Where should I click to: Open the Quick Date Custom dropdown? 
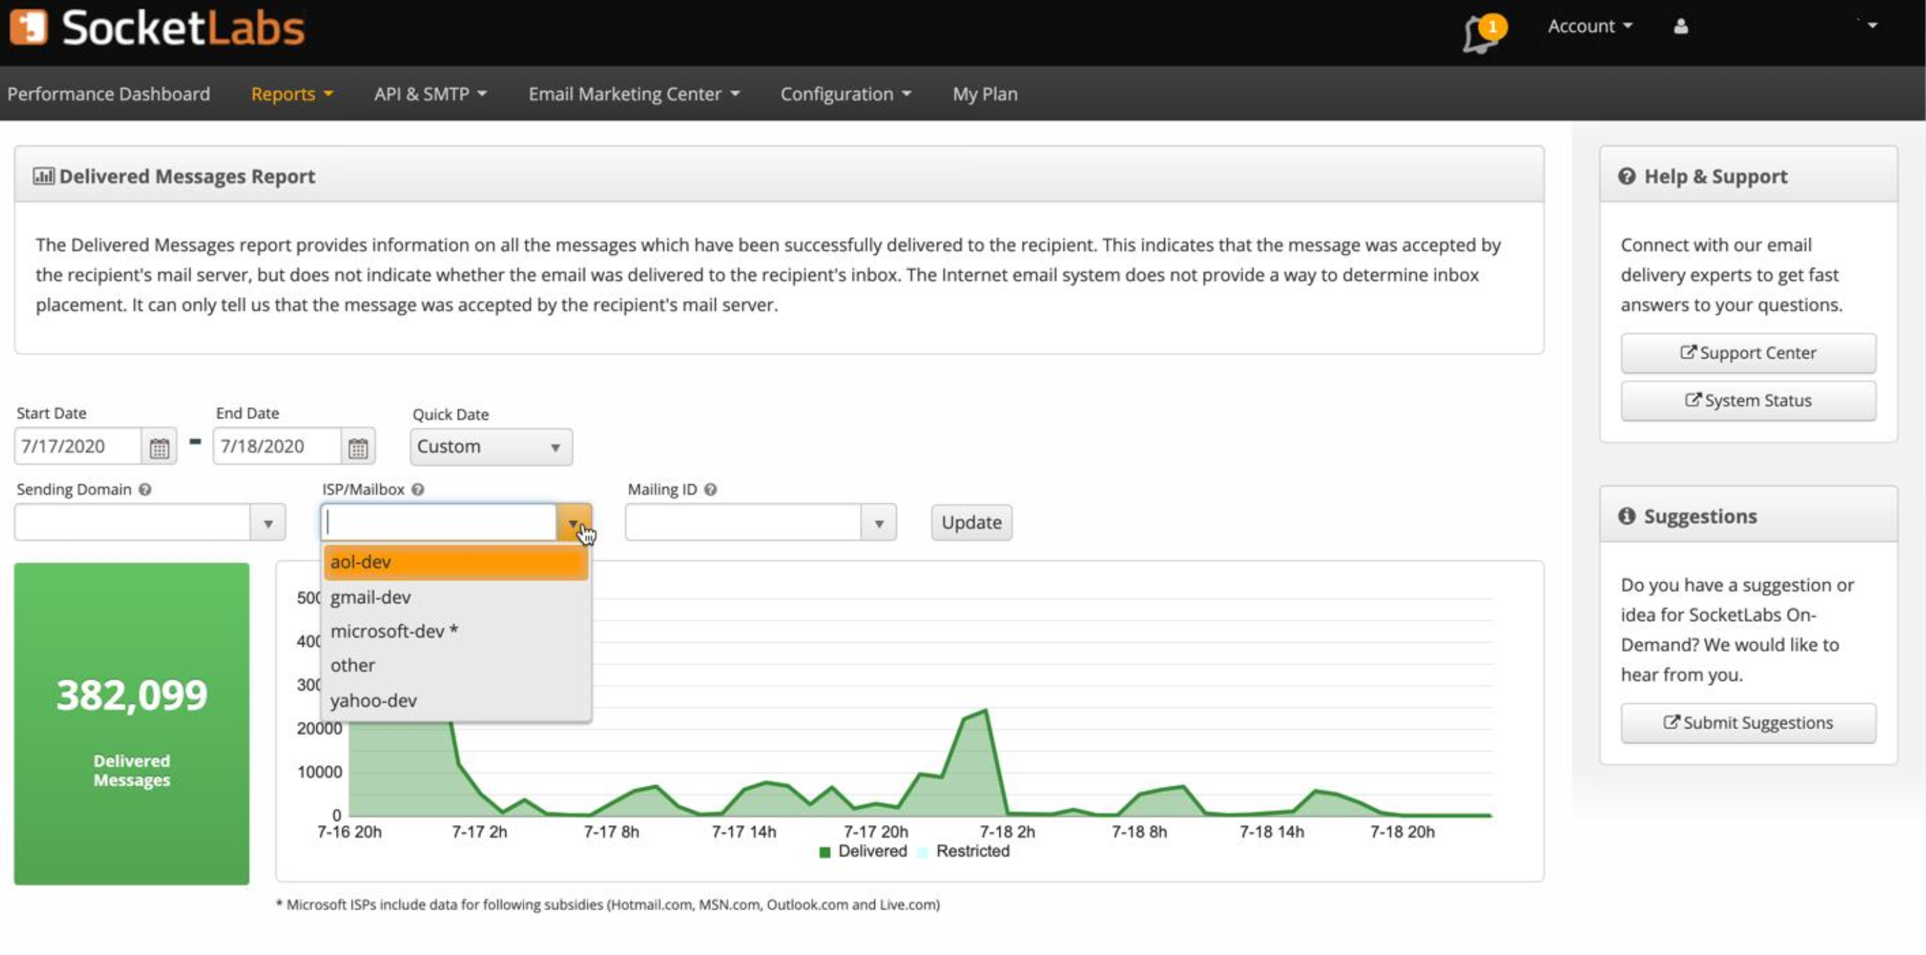[492, 447]
